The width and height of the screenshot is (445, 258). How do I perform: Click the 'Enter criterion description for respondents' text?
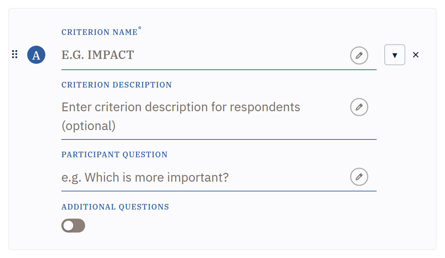point(181,107)
